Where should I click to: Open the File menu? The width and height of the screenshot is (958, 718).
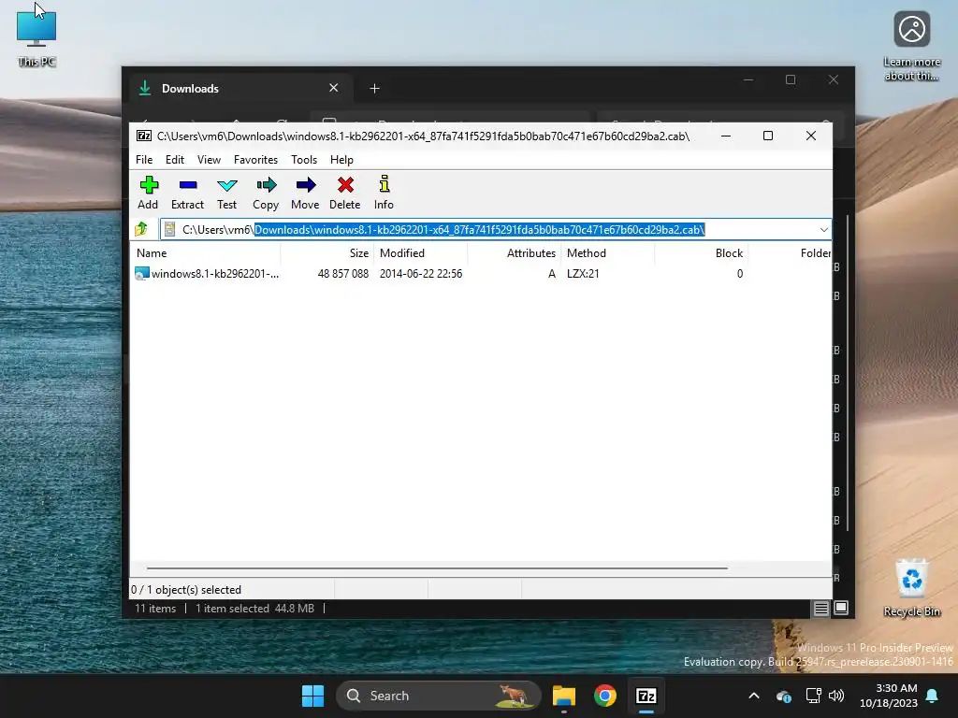click(144, 159)
